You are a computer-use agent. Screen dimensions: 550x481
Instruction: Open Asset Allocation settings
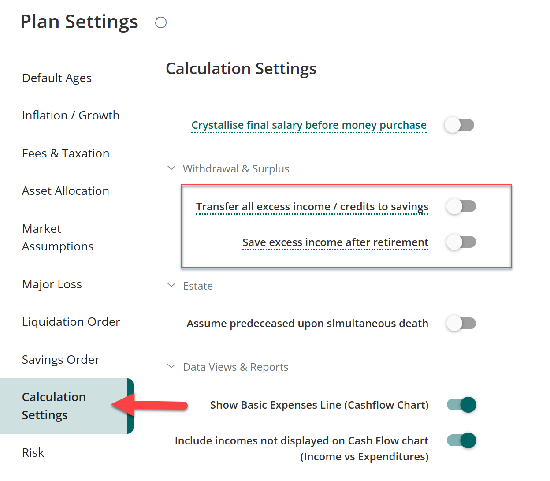(66, 190)
